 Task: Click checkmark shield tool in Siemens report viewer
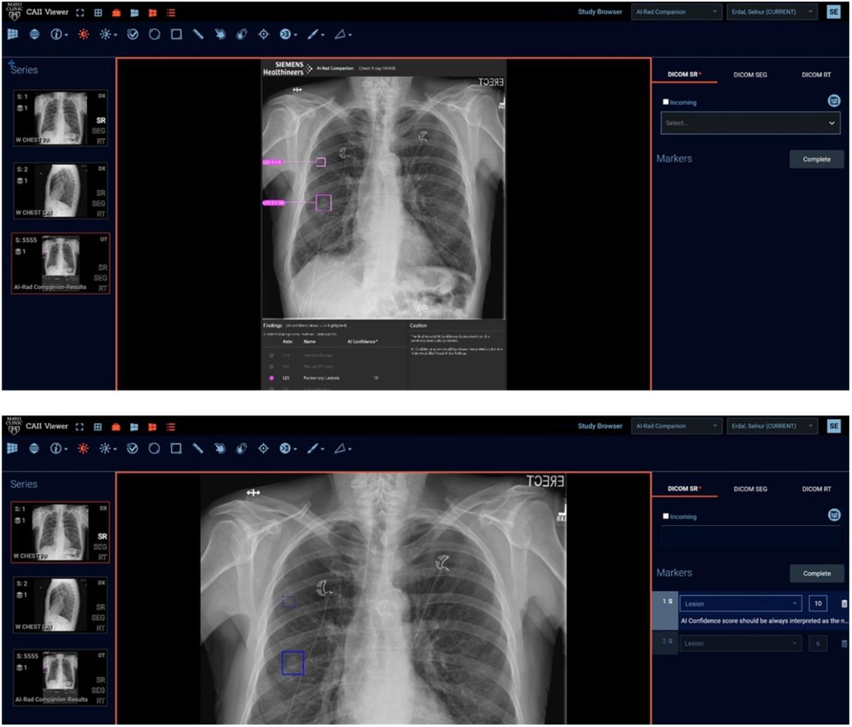point(132,34)
